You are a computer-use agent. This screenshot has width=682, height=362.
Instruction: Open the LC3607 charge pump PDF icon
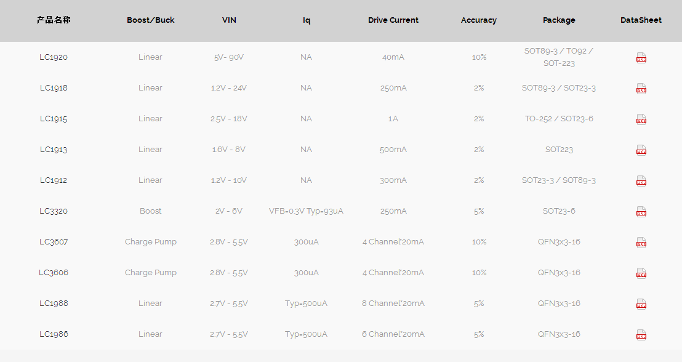(641, 243)
